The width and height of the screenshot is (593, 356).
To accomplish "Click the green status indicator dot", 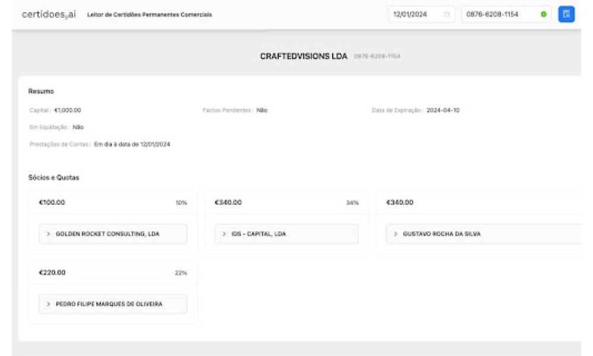I will pos(543,14).
